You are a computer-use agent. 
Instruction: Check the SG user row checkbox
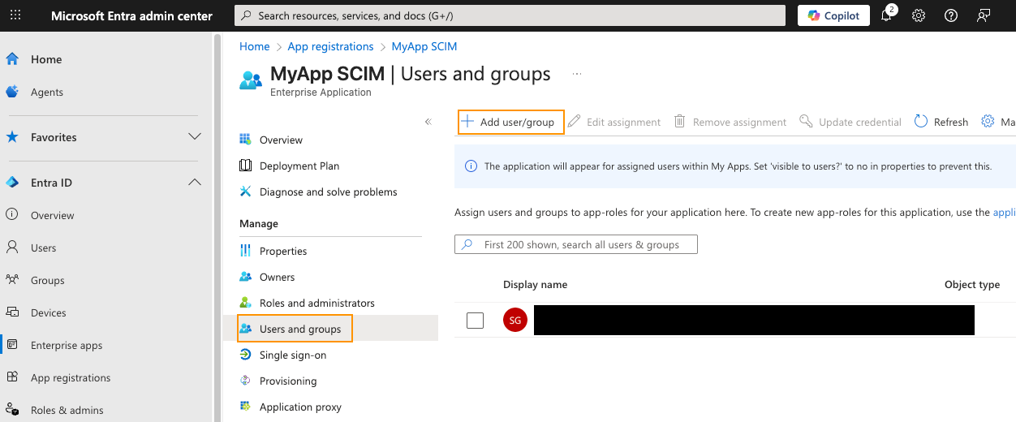point(475,321)
